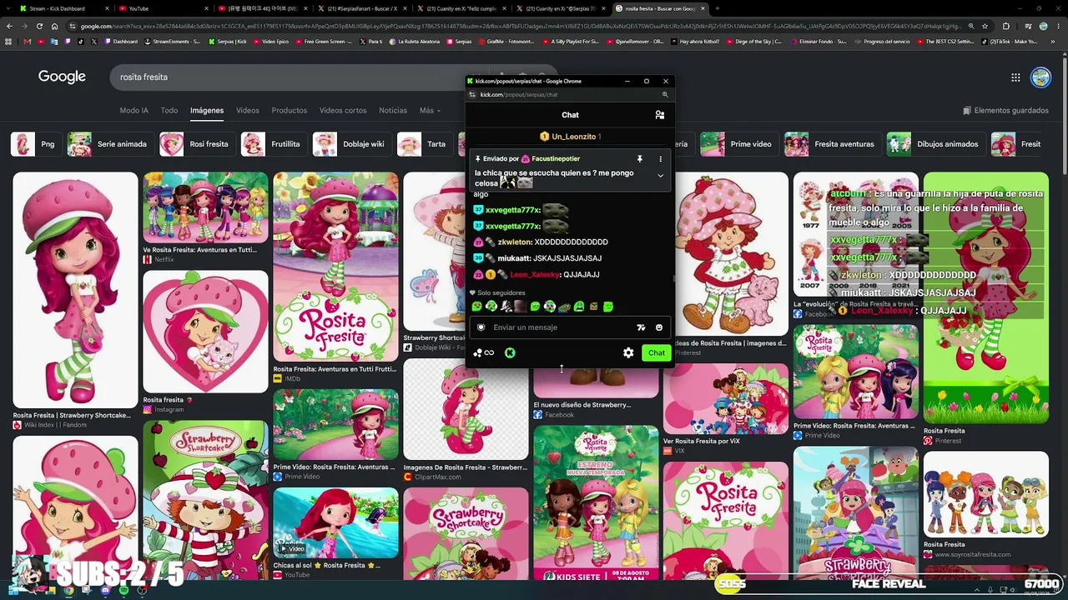Filter images by 'Fresita aventuras' chip
1068x600 pixels.
click(833, 144)
